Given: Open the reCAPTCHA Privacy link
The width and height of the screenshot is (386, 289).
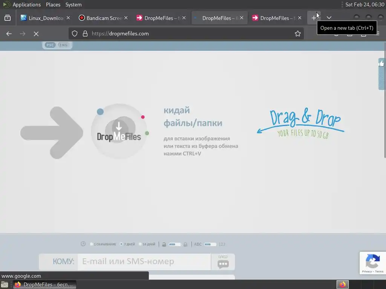Looking at the screenshot, I should click(367, 272).
